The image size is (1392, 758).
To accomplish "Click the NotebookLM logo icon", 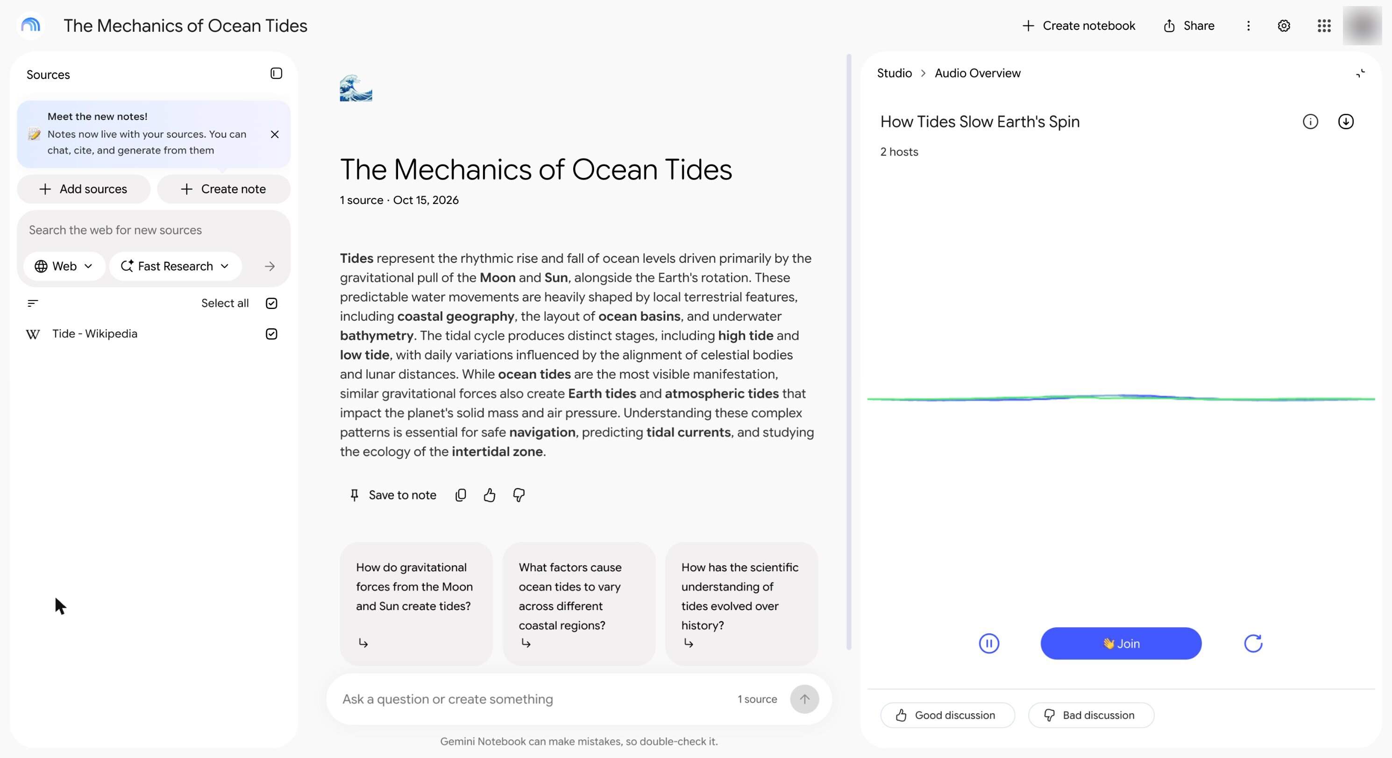I will click(31, 25).
